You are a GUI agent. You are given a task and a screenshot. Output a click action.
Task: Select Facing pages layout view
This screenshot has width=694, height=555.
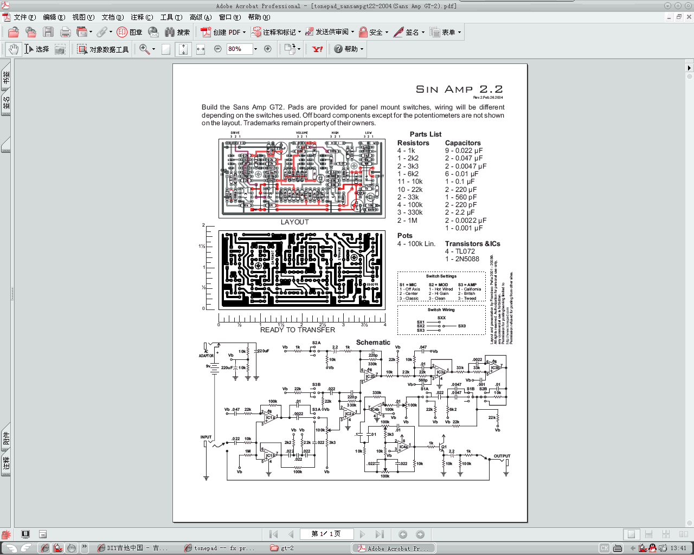pos(683,534)
